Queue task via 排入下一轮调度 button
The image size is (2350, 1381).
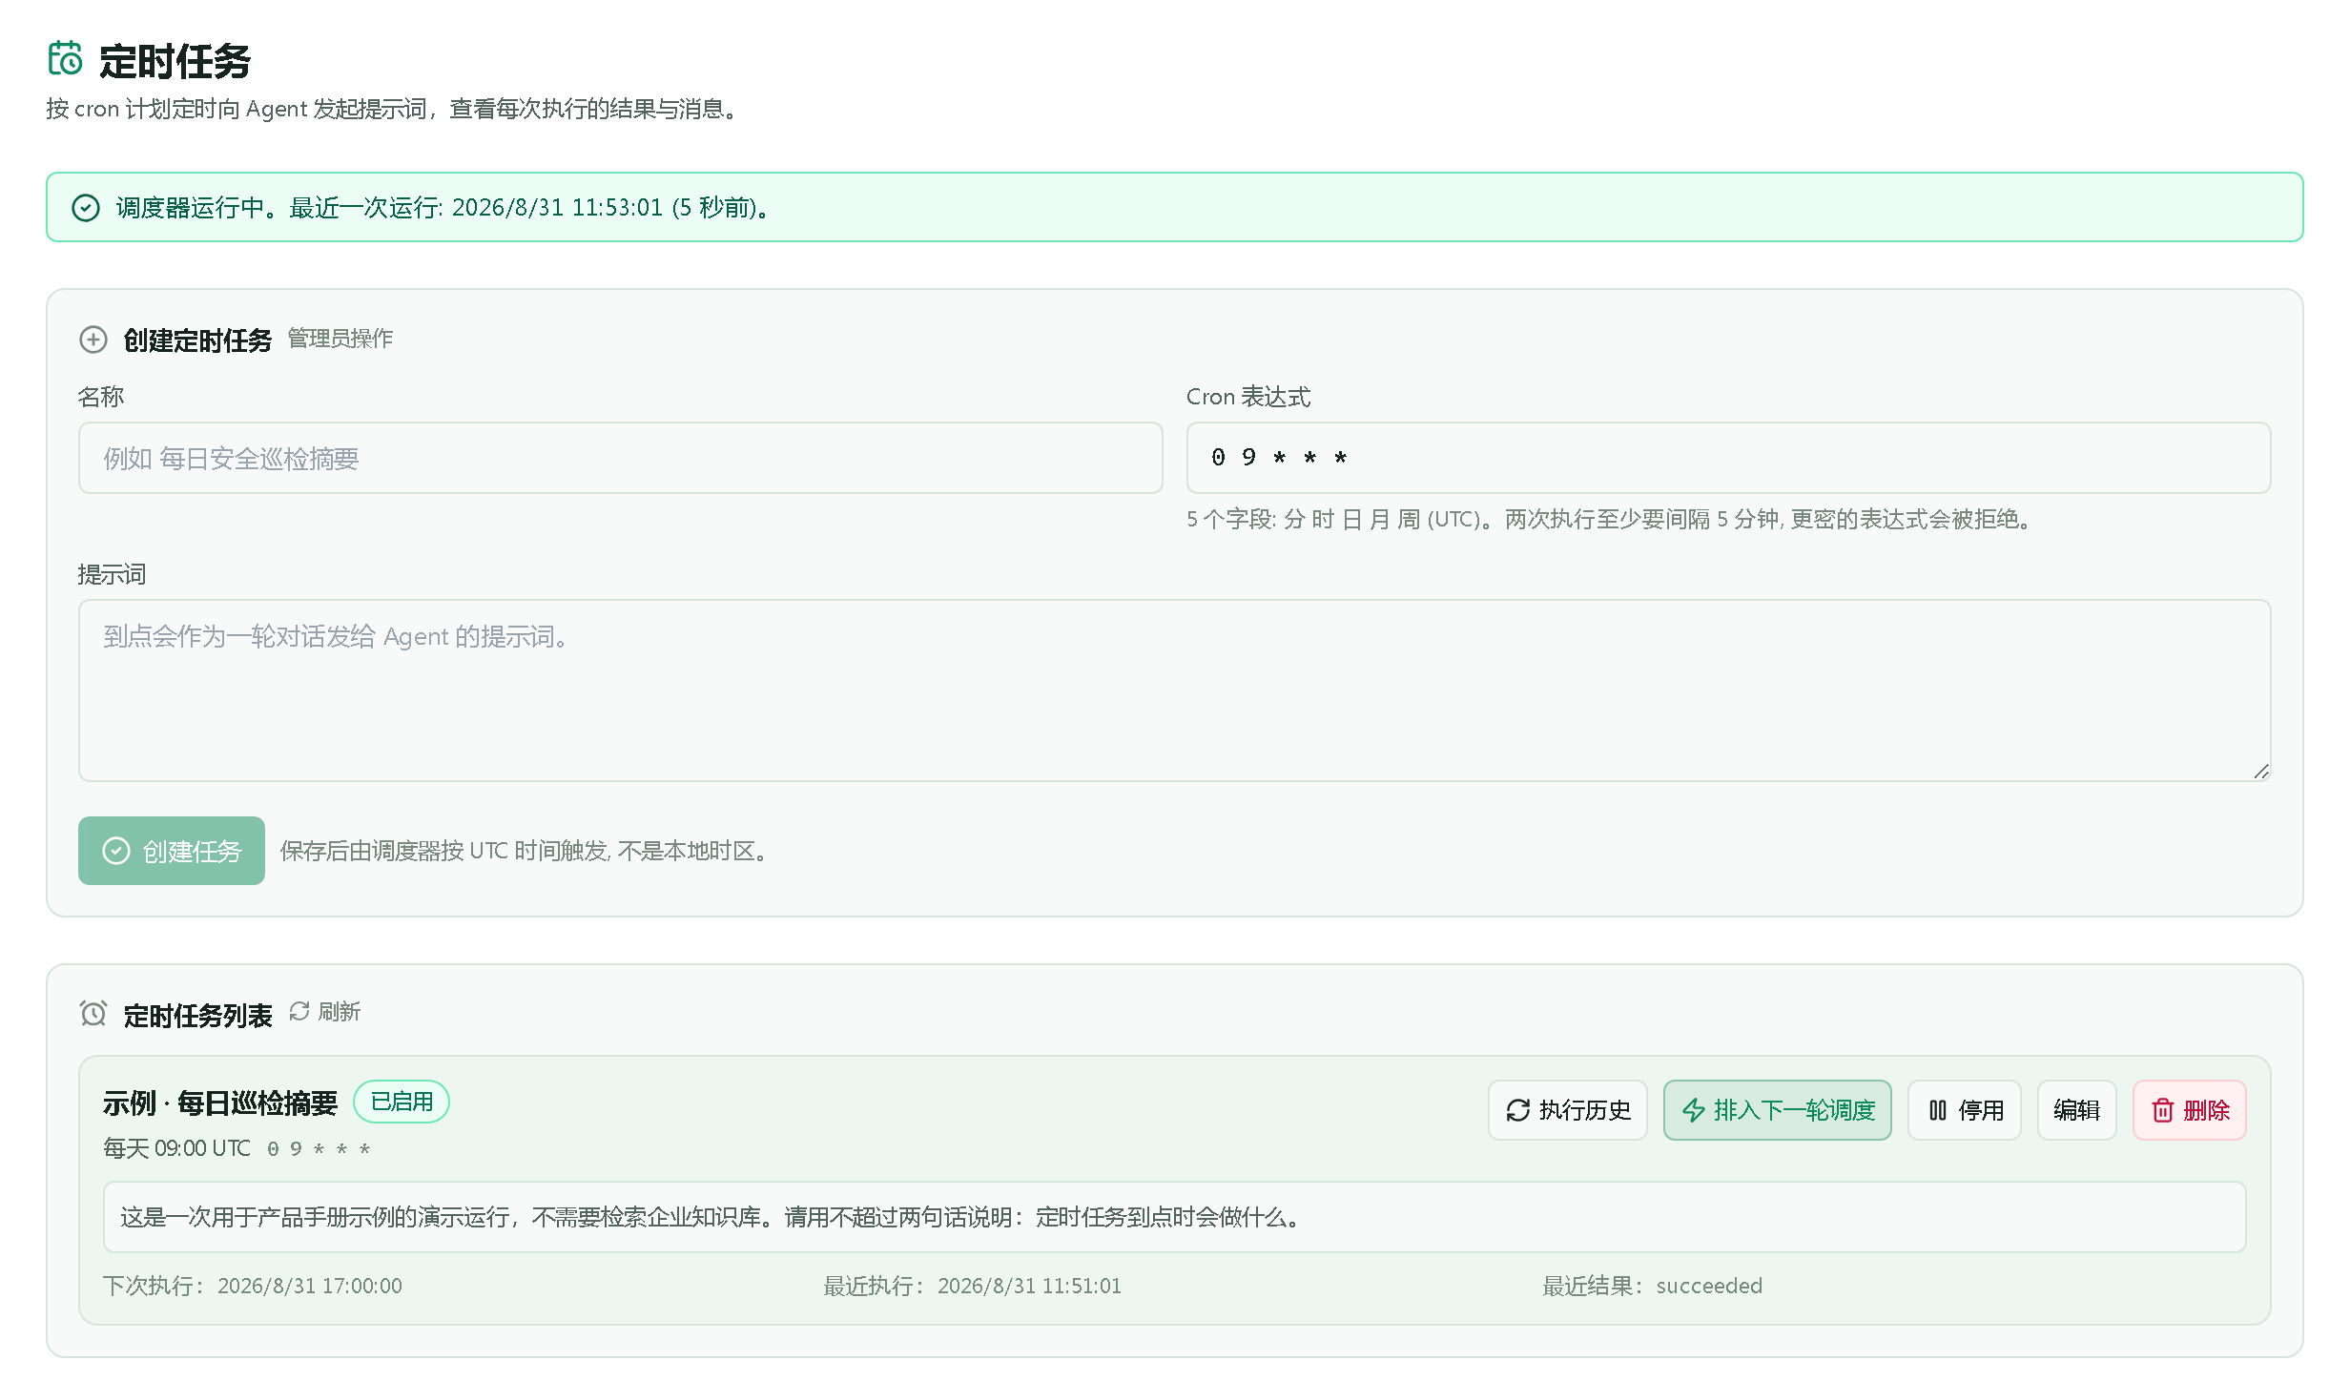(1778, 1110)
